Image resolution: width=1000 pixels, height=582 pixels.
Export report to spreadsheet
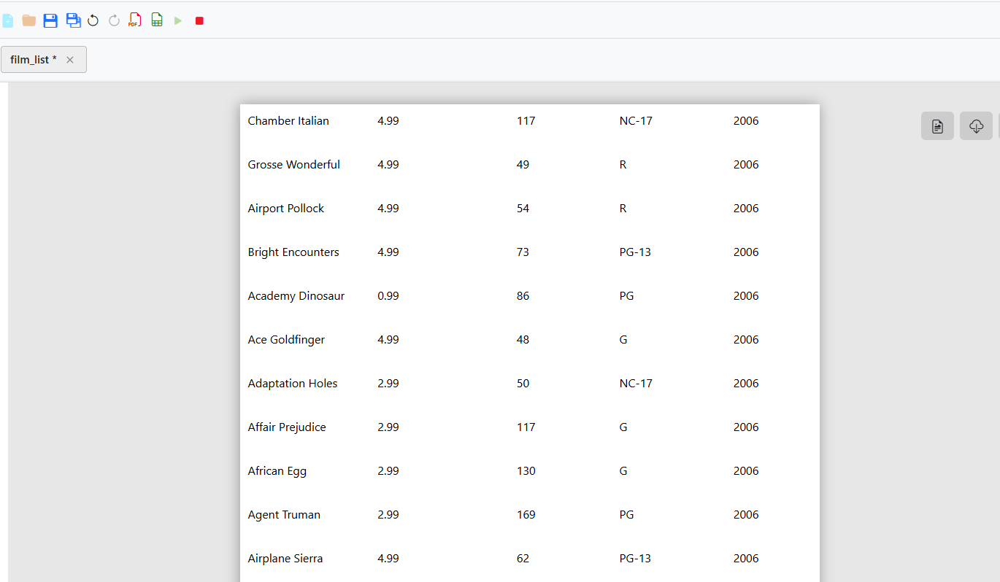tap(156, 20)
